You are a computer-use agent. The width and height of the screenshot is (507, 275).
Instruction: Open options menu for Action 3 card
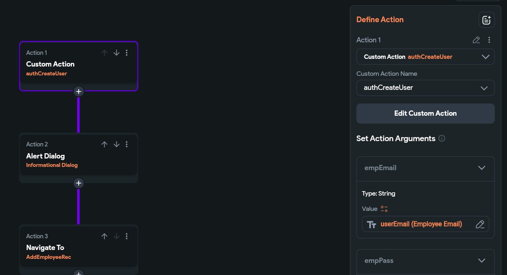127,236
